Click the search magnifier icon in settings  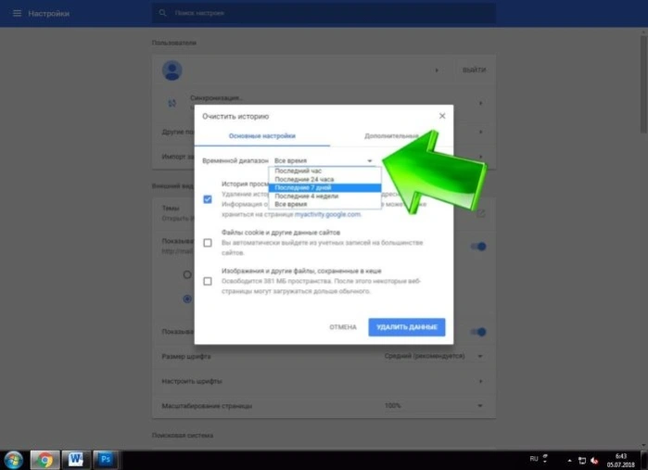click(162, 13)
